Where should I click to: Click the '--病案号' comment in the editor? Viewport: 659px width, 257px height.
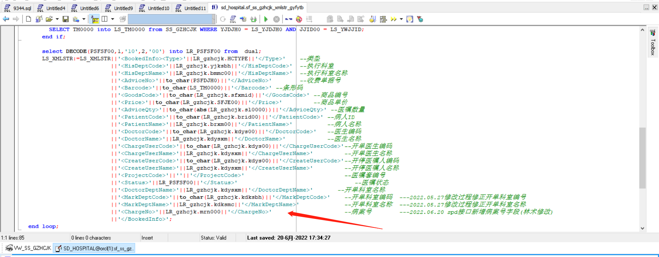point(358,212)
